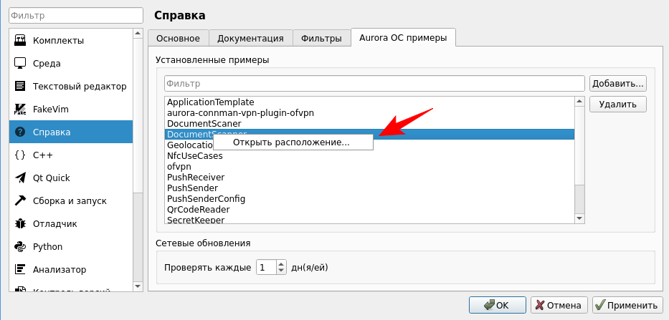669x320 pixels.
Task: Open Qt Quick settings icon
Action: click(20, 178)
